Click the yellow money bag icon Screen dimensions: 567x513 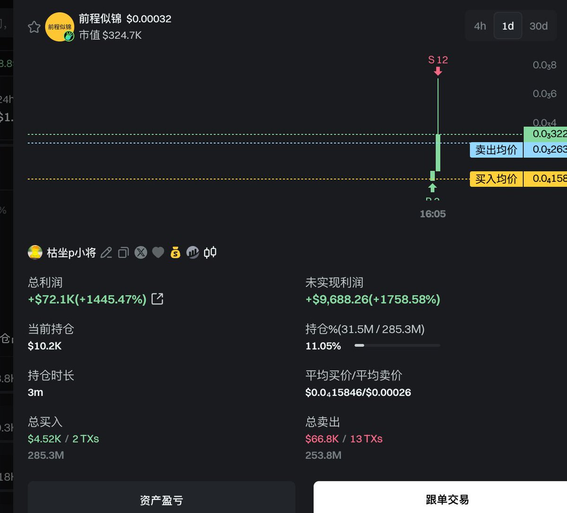(x=175, y=253)
